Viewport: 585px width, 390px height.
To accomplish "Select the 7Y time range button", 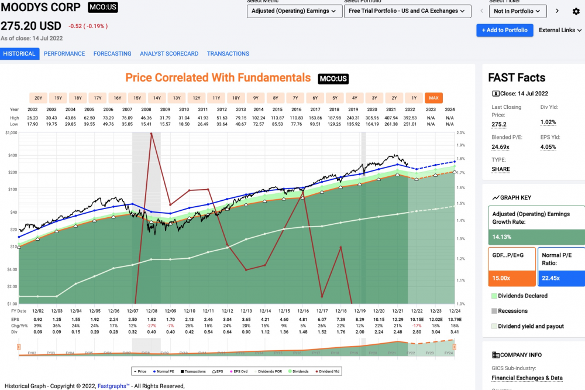I will [x=295, y=98].
